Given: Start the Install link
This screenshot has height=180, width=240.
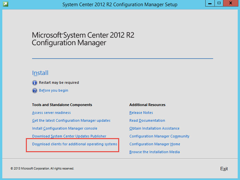Looking at the screenshot, I should 40,73.
